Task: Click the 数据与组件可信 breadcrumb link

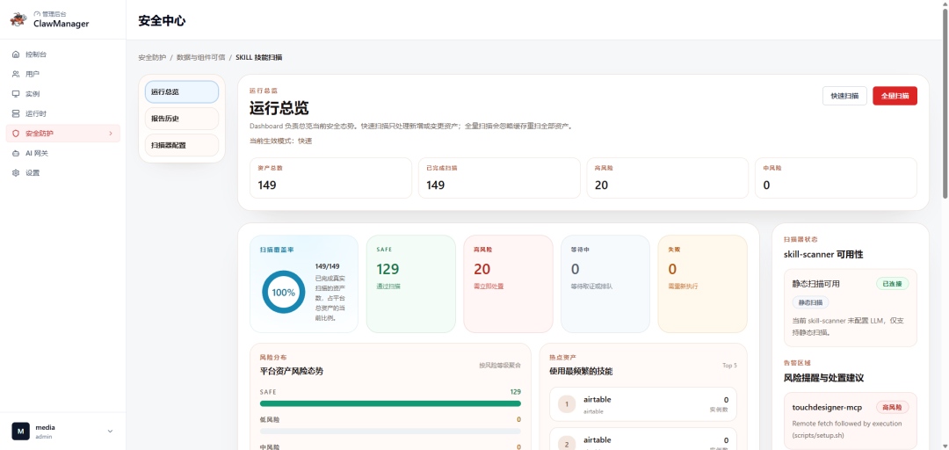Action: pos(201,57)
